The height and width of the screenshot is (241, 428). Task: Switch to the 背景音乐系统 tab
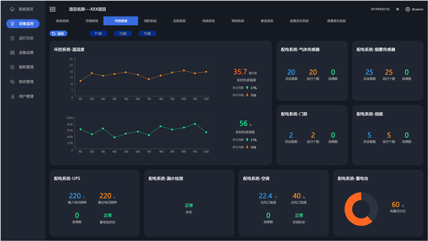pyautogui.click(x=337, y=21)
